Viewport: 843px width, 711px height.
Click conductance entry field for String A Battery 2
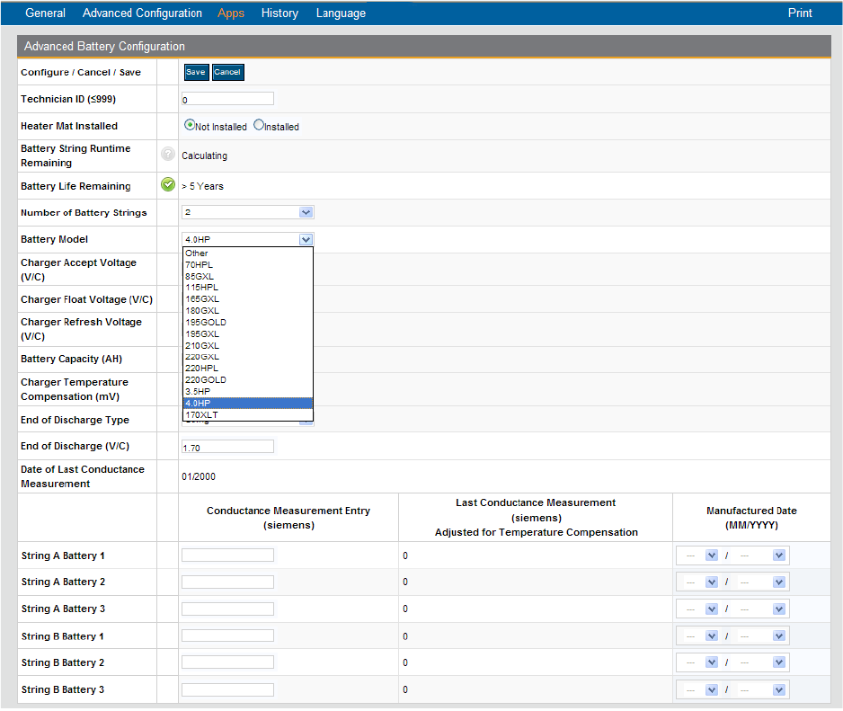click(228, 582)
